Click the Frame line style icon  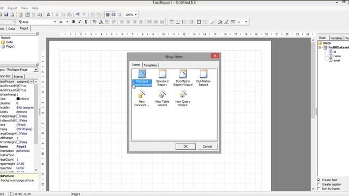coord(233,22)
